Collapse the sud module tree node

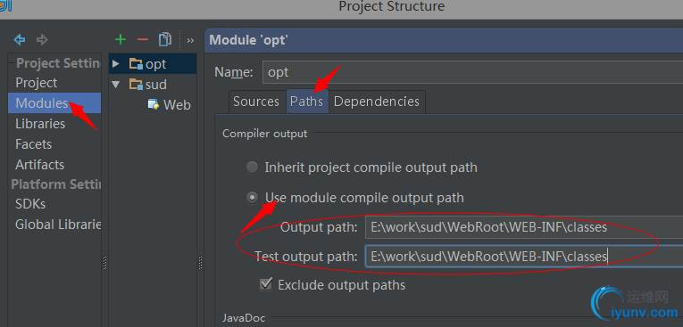point(115,85)
